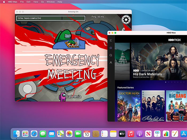Open Launchpad from the Dock

pos(25,134)
